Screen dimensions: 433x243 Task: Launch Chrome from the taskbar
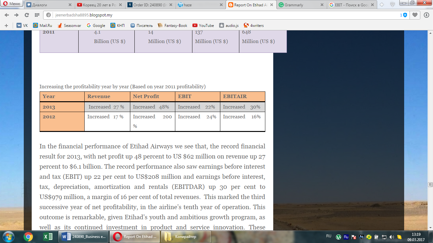click(x=28, y=237)
